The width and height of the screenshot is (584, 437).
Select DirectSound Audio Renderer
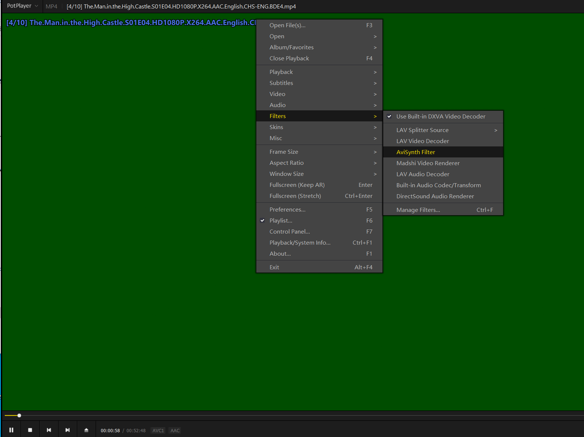point(443,196)
